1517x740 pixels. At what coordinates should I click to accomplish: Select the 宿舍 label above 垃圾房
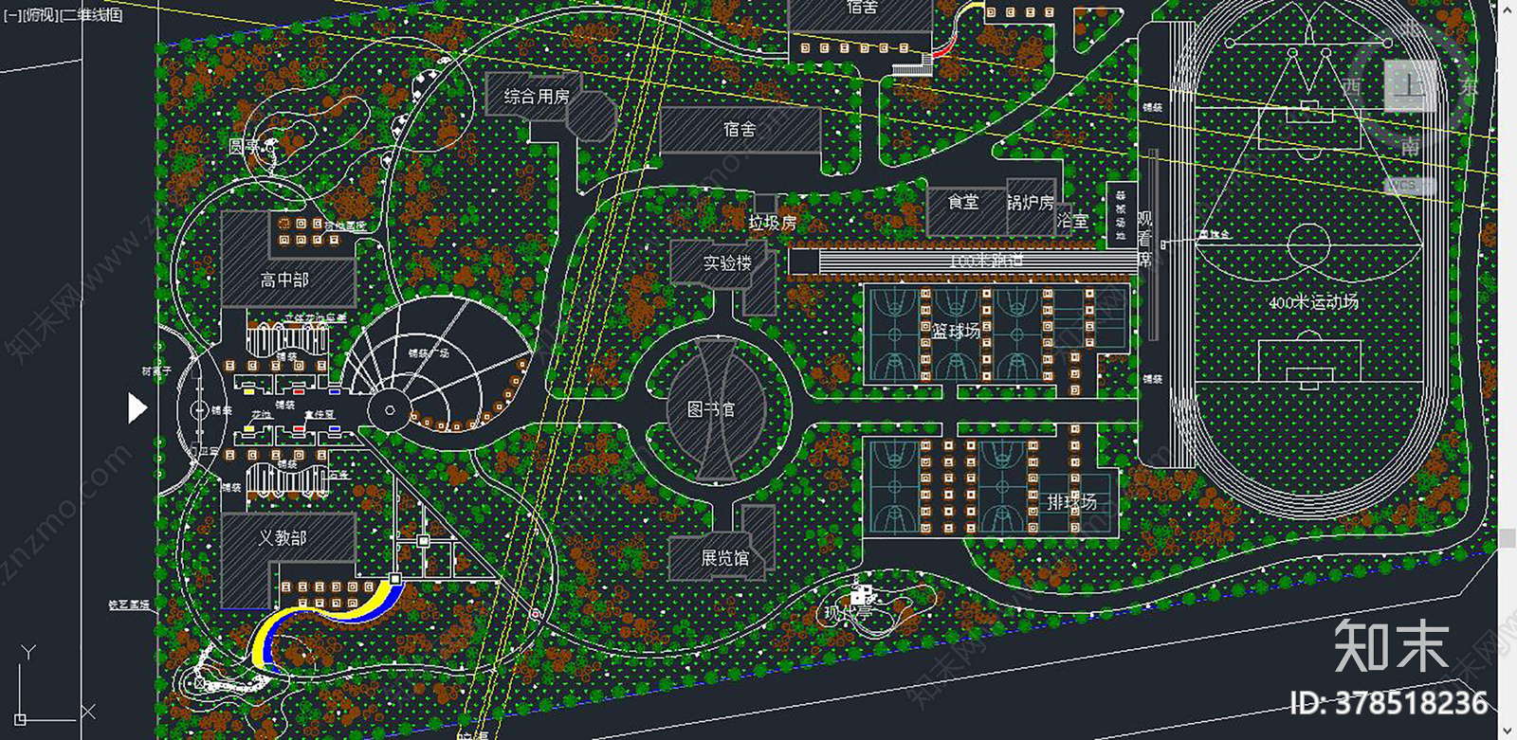pyautogui.click(x=740, y=130)
